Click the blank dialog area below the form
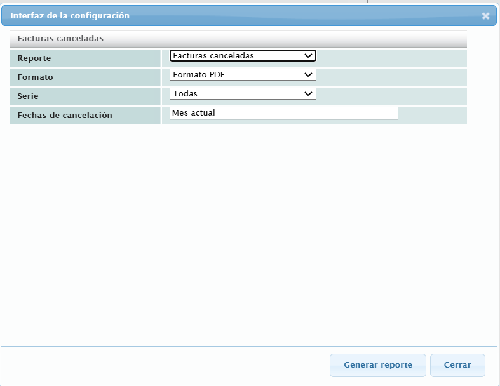The width and height of the screenshot is (500, 386). point(248,235)
